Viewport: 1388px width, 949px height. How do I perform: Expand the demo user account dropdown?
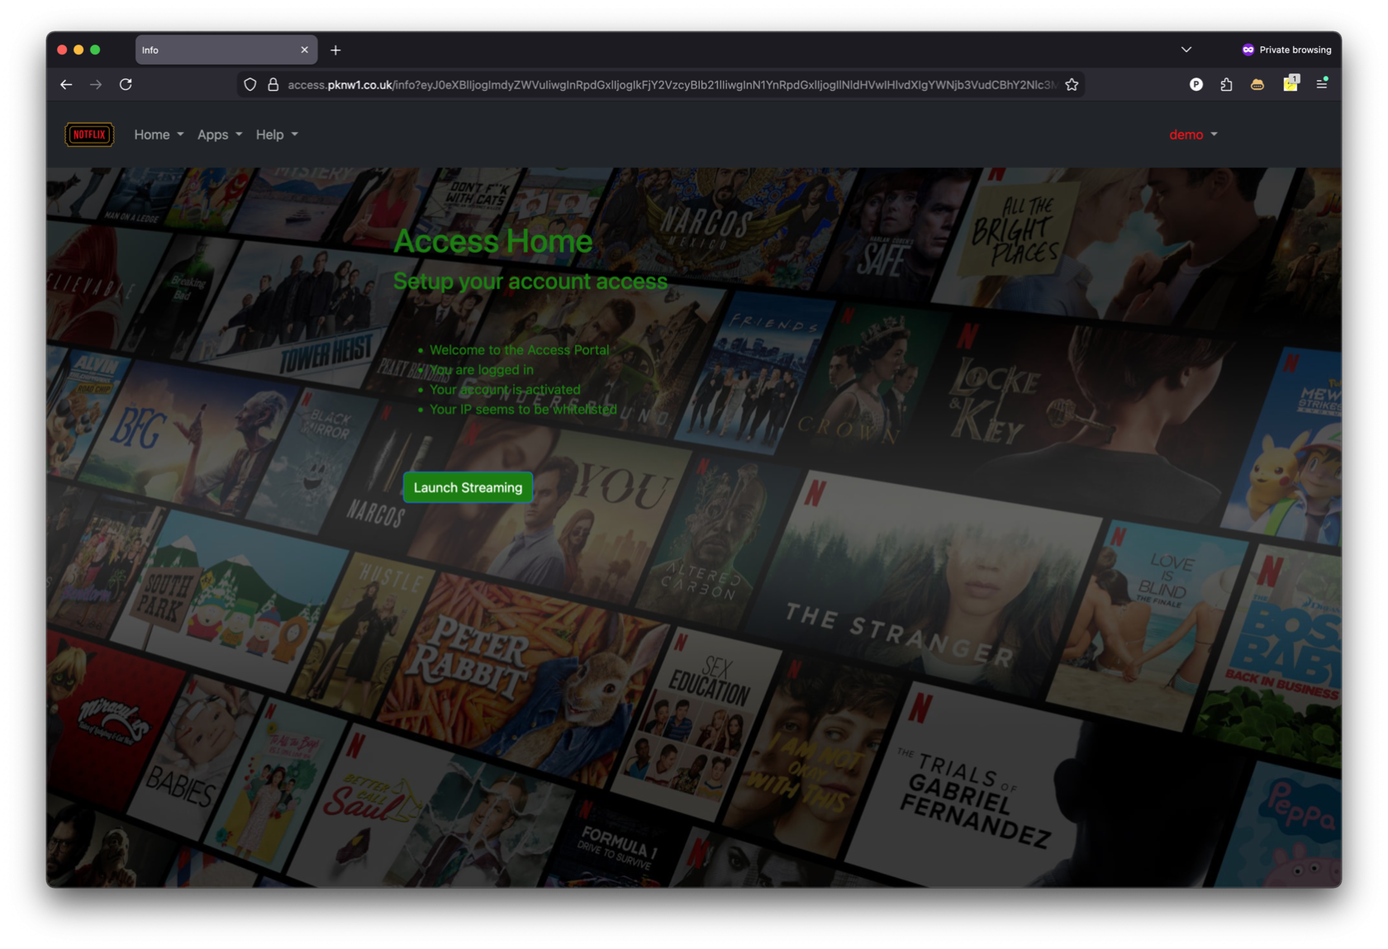click(x=1193, y=135)
